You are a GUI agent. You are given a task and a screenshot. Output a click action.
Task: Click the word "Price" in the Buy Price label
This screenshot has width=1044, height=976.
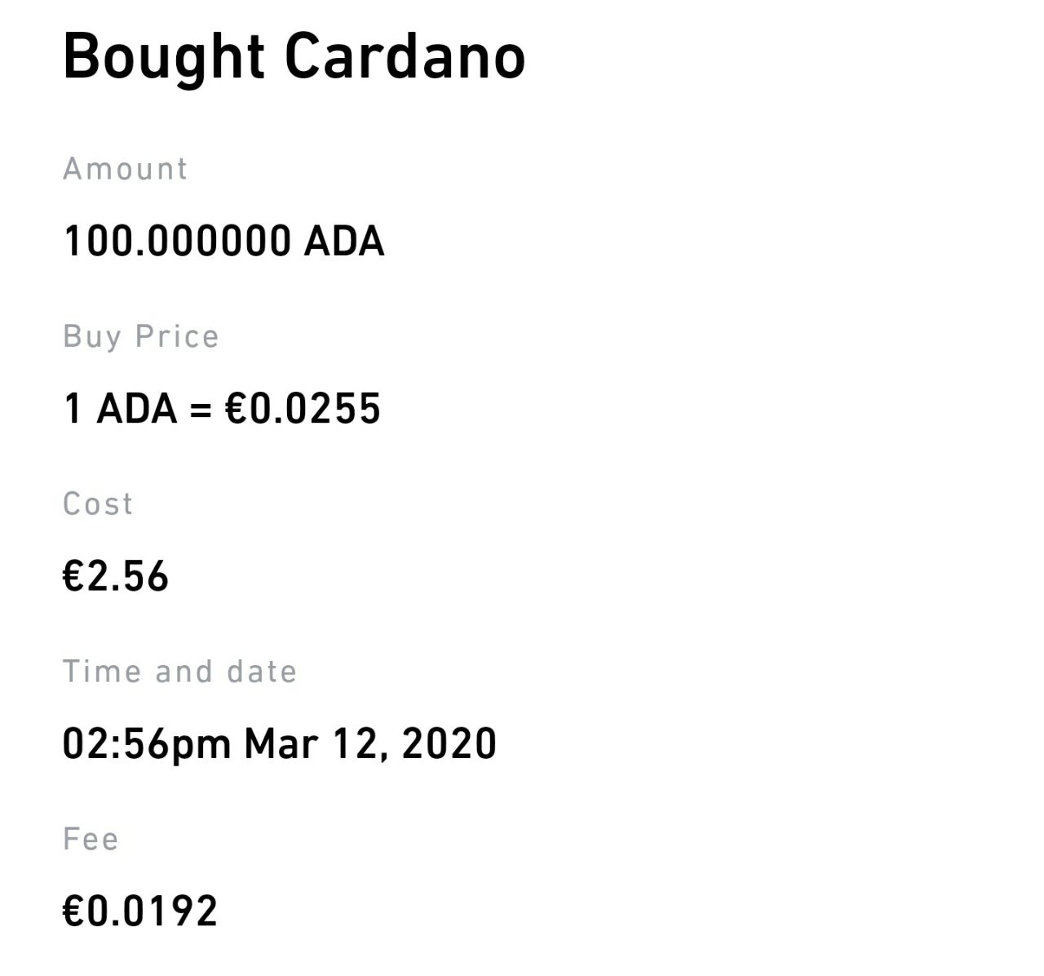(x=177, y=336)
